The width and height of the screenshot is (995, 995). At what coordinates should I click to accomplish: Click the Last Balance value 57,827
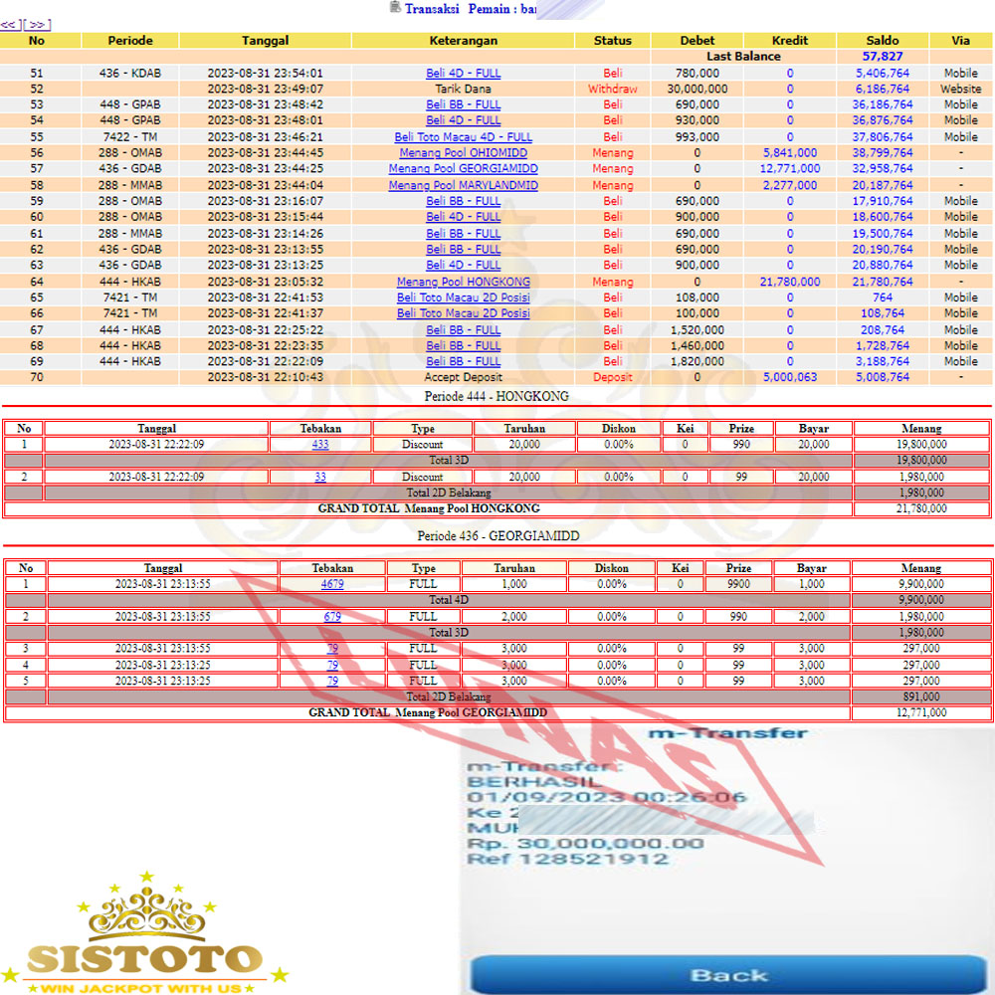pos(883,57)
